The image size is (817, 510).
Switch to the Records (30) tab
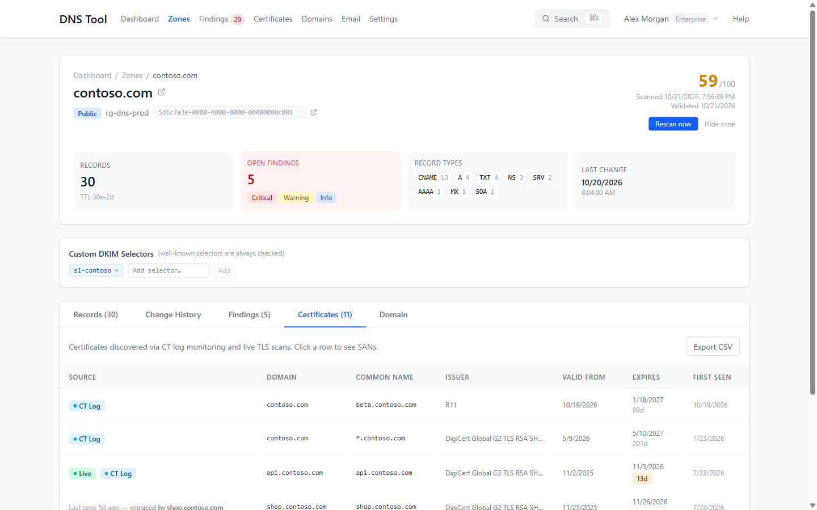pyautogui.click(x=96, y=314)
